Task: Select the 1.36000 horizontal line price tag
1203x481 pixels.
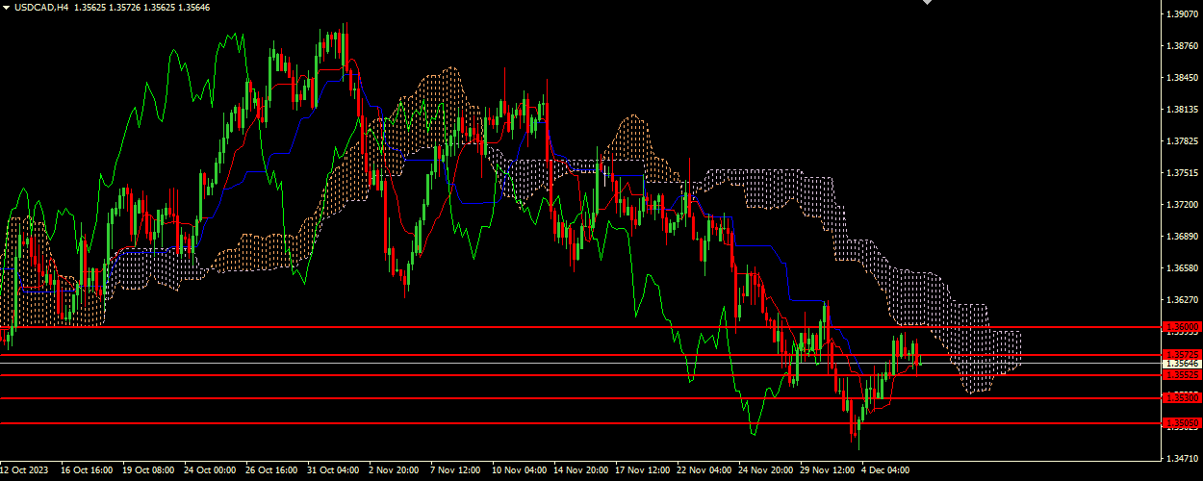Action: [1180, 328]
